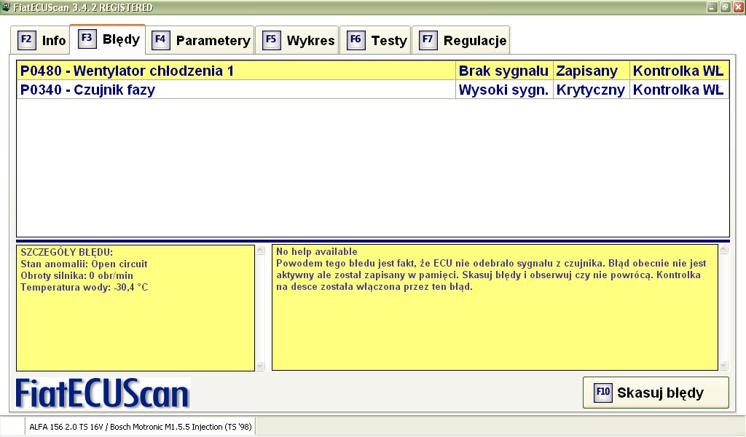Click the F2 key icon

[x=27, y=40]
